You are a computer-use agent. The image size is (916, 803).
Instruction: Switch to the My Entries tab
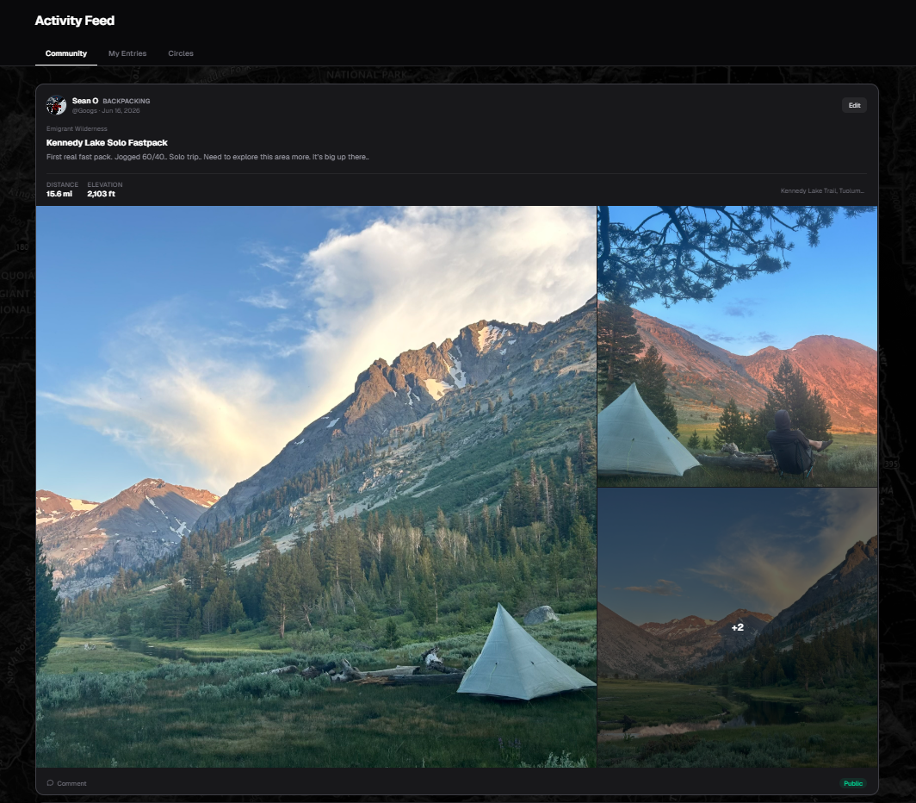[x=127, y=53]
